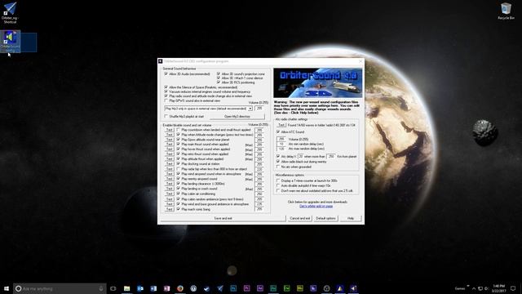Toggle Vacuum reduces internal engines sound
522x294 pixels.
coord(166,91)
